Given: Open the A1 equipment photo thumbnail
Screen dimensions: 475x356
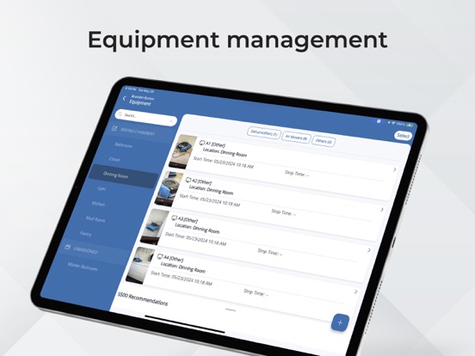Looking at the screenshot, I should click(183, 152).
